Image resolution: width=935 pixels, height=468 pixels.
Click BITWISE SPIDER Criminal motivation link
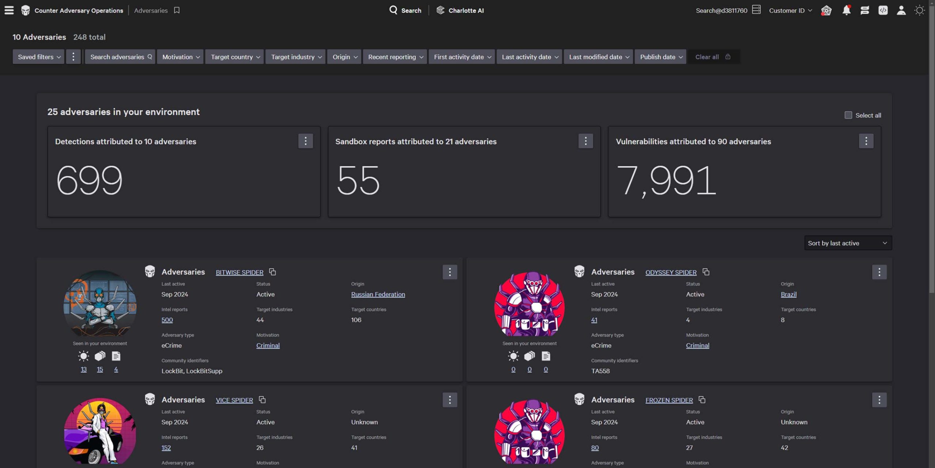click(268, 345)
